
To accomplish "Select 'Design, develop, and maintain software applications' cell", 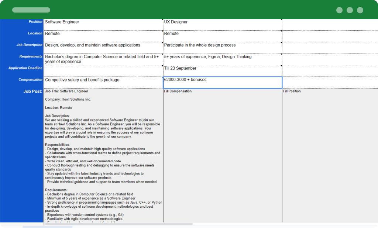I will click(x=103, y=48).
